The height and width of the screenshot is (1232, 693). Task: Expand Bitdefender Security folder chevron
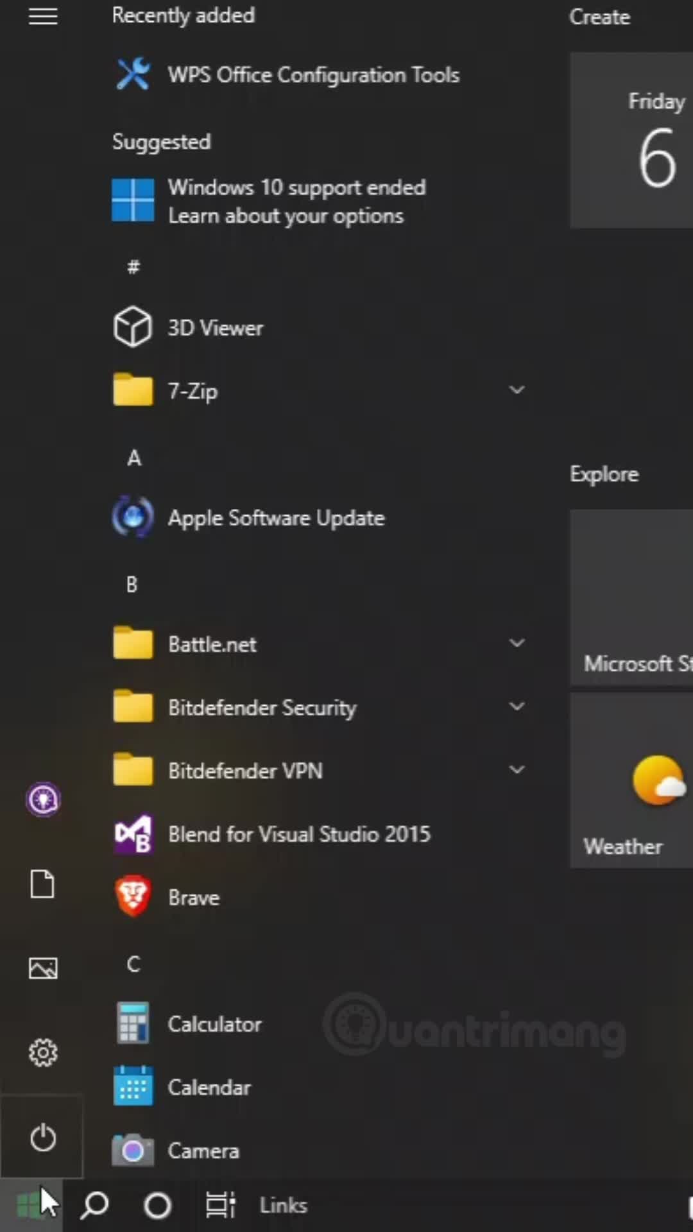coord(517,706)
